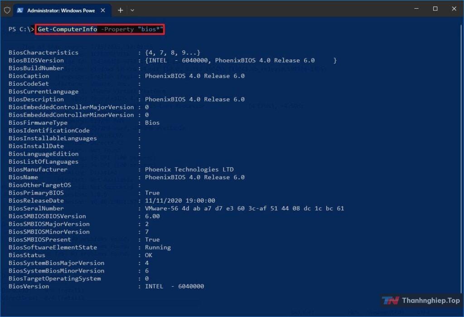Click the BiosInstallDate property name
464x317 pixels.
pos(36,146)
